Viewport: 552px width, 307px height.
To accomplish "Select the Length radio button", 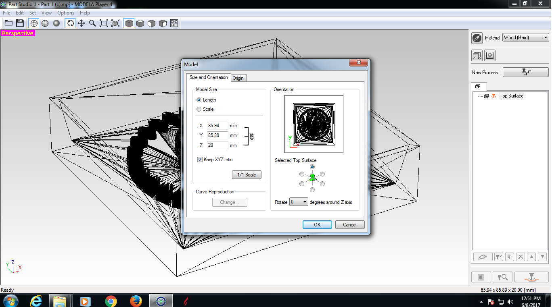I will tap(199, 100).
